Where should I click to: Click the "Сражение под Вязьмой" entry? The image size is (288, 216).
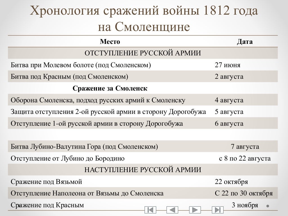click(x=46, y=182)
